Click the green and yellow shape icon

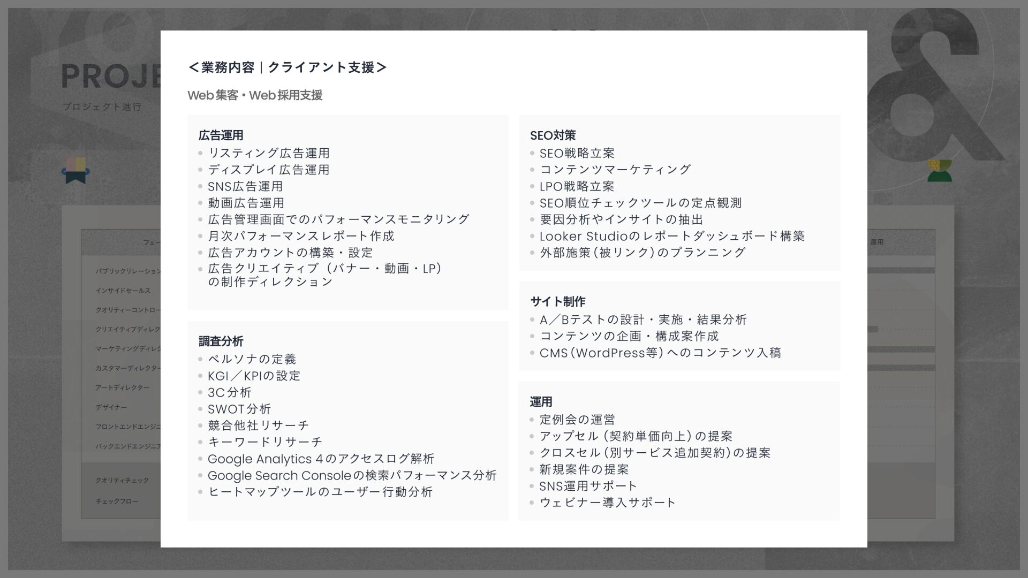pos(940,171)
